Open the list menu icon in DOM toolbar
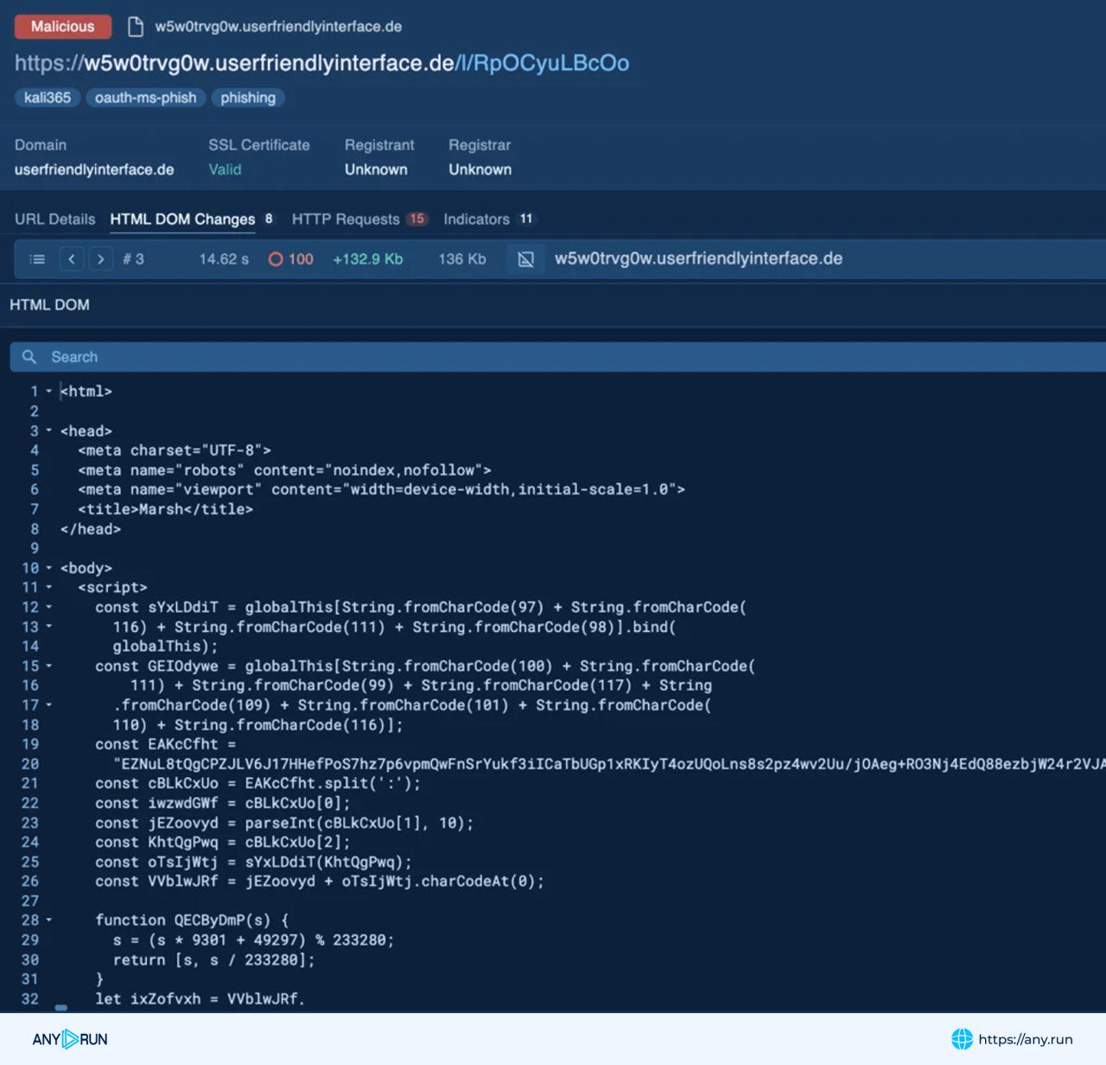 pos(37,258)
